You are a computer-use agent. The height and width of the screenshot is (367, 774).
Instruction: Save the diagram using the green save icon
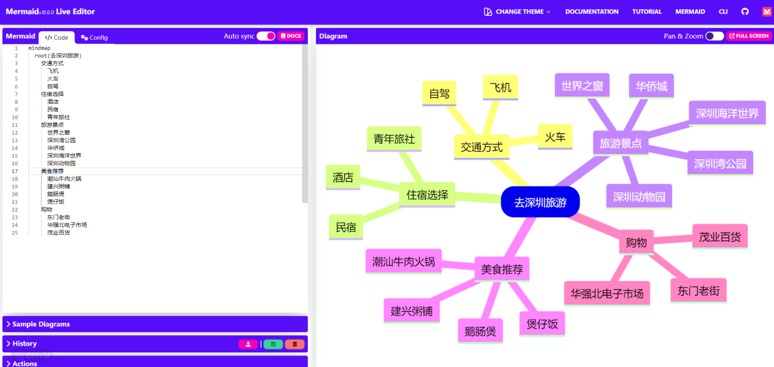click(272, 344)
